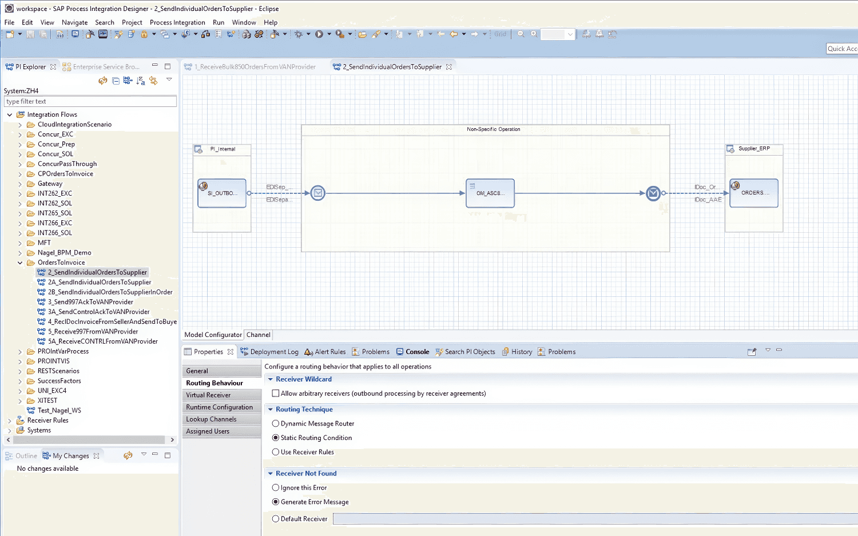Open the zoom percentage combo box

pos(570,34)
